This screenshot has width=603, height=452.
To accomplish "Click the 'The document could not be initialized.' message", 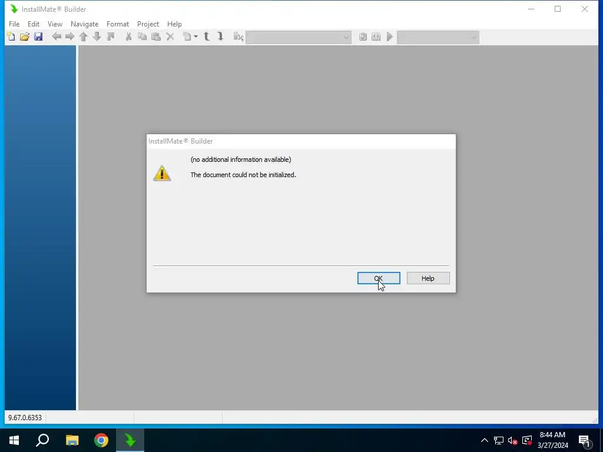I will coord(243,175).
